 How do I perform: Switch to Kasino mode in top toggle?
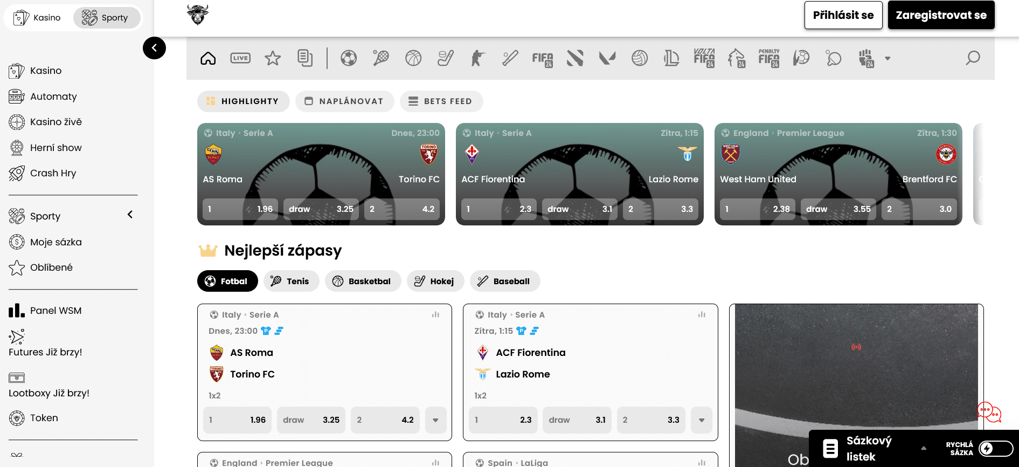pos(37,18)
